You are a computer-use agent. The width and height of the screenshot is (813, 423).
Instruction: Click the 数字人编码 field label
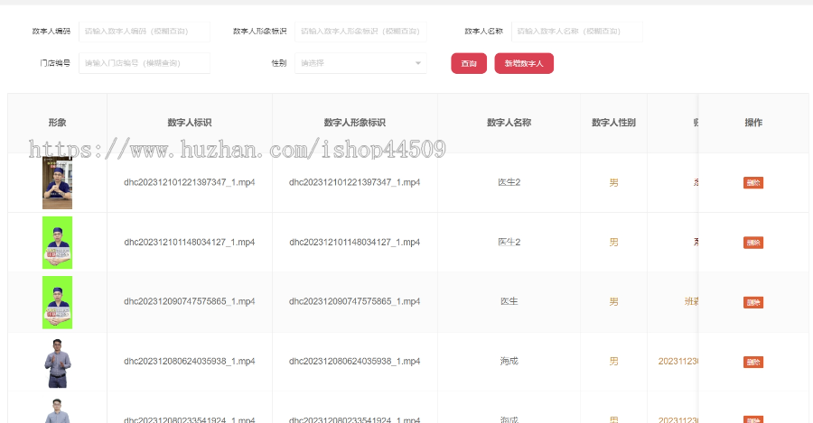(51, 32)
